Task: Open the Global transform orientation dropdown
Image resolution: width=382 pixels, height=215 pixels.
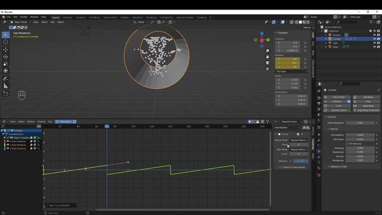Action: 141,22
